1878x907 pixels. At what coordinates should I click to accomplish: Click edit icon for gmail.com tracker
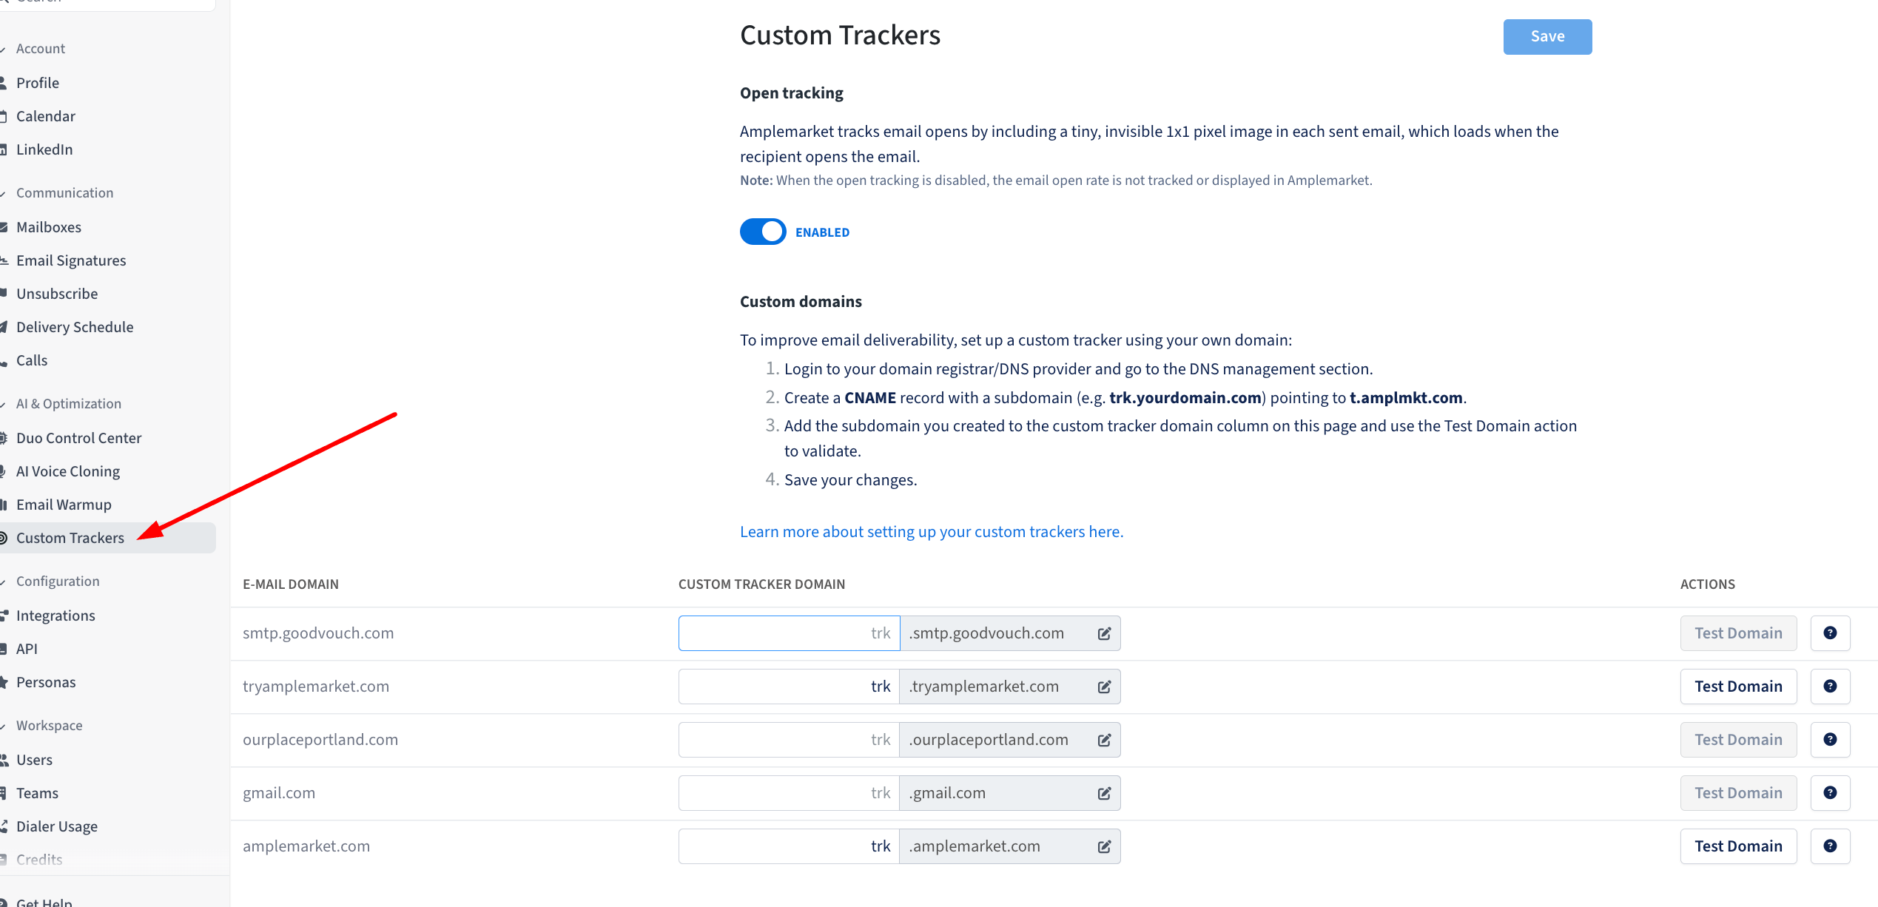point(1104,793)
